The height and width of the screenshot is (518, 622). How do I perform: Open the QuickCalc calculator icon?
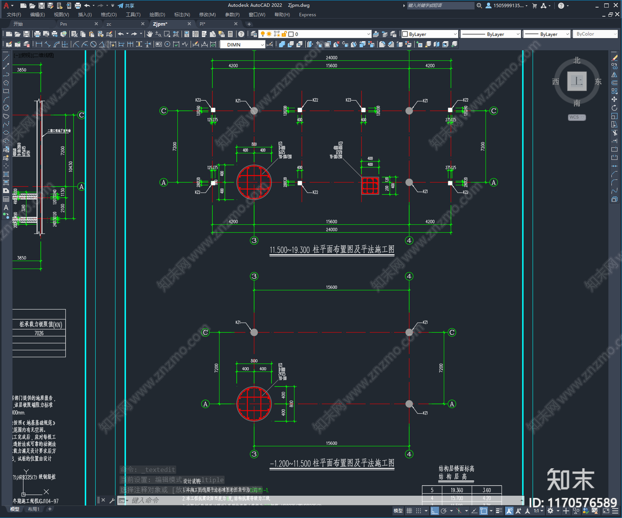pyautogui.click(x=230, y=34)
